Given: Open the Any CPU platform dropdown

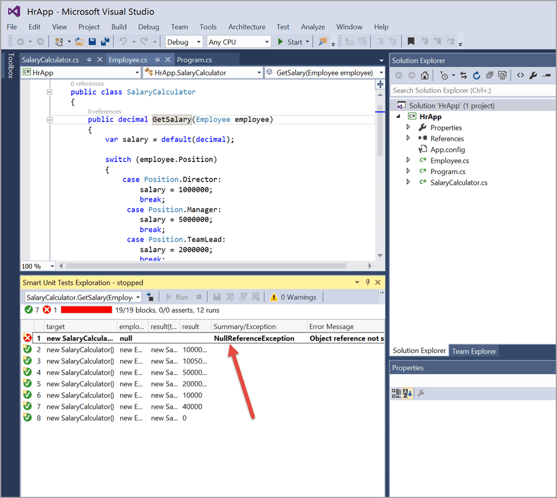Looking at the screenshot, I should [239, 42].
